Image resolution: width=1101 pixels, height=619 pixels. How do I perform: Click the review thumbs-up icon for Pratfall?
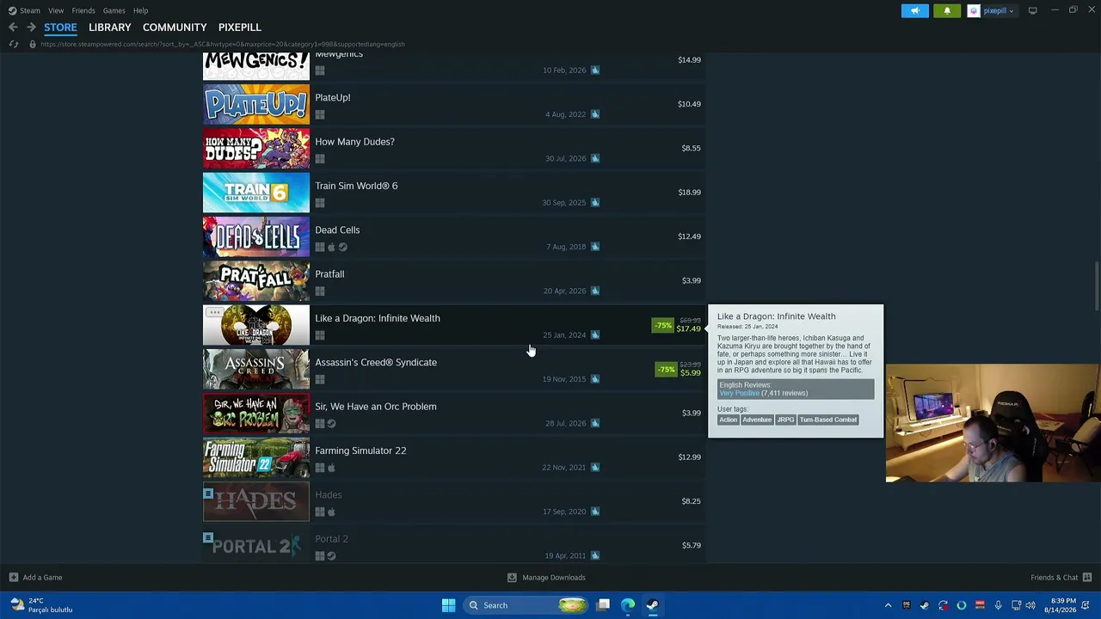pos(594,291)
